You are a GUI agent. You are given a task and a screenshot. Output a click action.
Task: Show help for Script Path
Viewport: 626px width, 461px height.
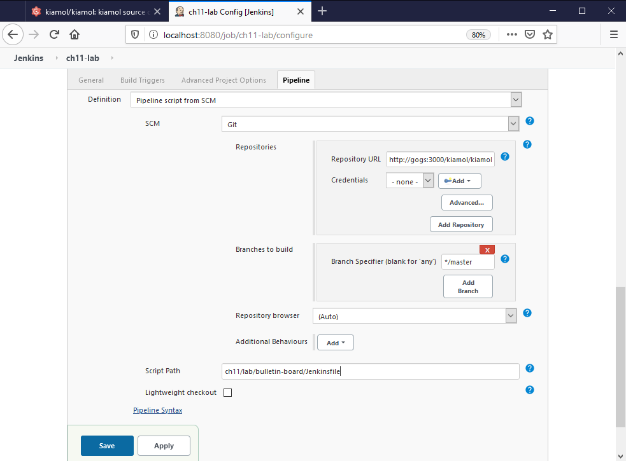coord(529,368)
